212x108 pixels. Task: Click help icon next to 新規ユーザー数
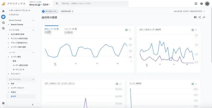pyautogui.click(x=58, y=29)
